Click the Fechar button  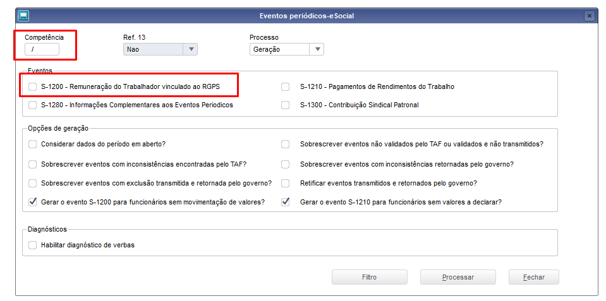534,277
